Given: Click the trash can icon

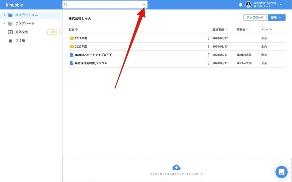Looking at the screenshot, I should [x=11, y=40].
